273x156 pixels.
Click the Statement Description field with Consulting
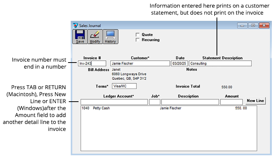coord(220,64)
